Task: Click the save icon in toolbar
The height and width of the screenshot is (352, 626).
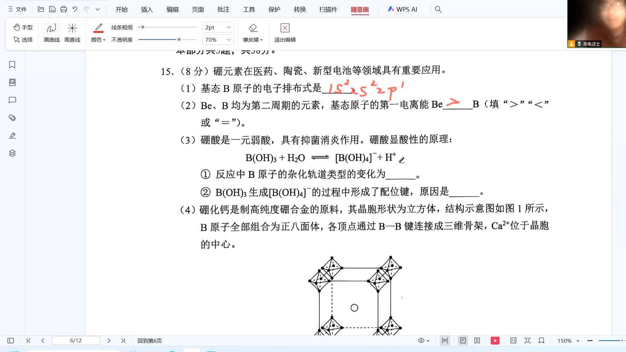Action: pyautogui.click(x=52, y=9)
